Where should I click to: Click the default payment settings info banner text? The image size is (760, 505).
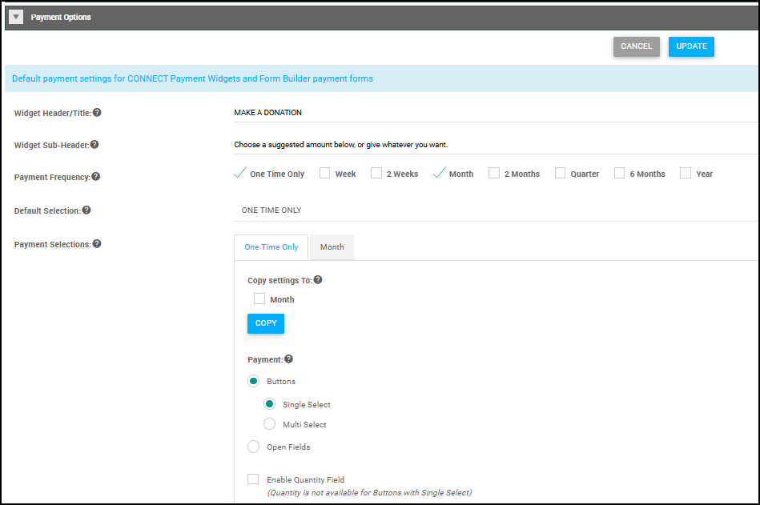tap(192, 78)
